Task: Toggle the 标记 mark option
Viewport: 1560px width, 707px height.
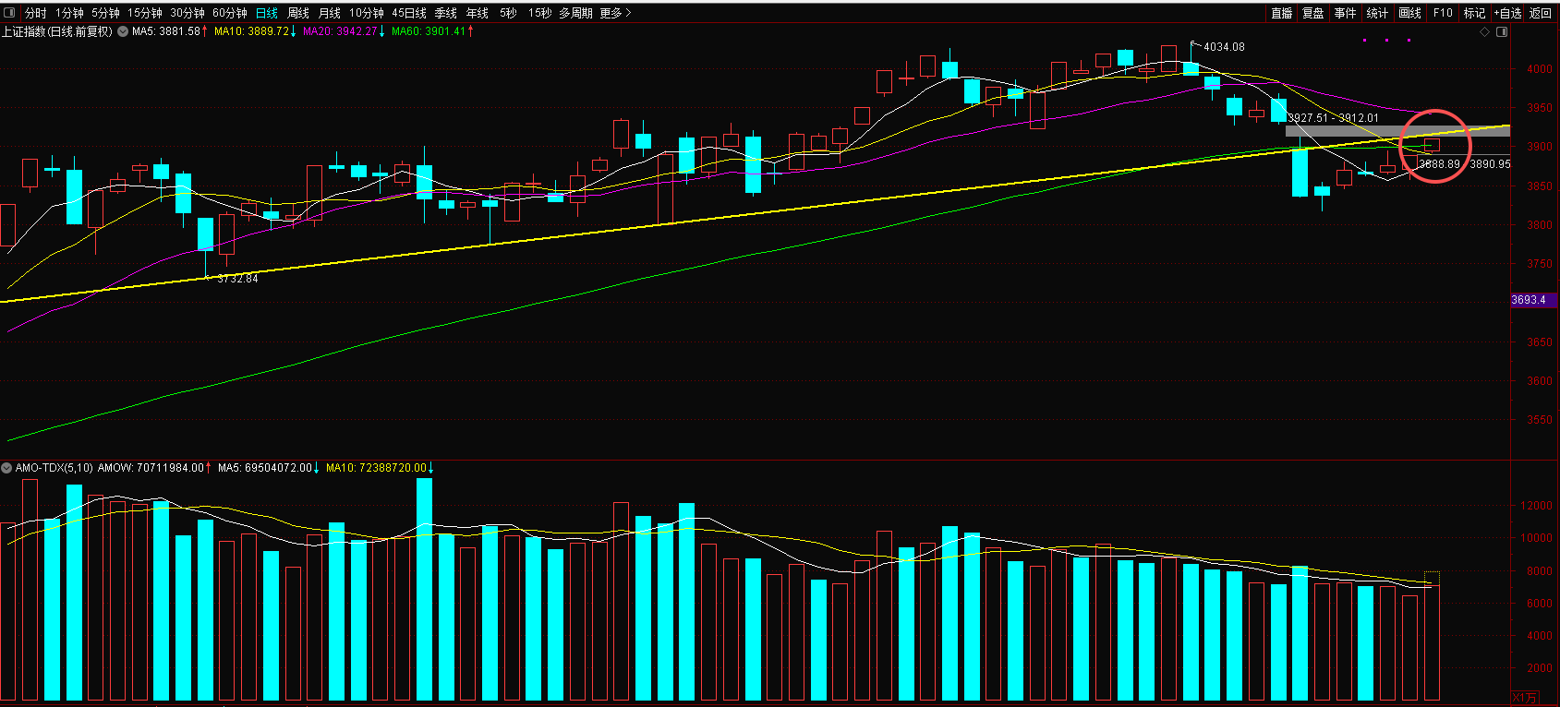Action: 1474,13
